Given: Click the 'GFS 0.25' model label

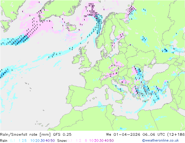Looking at the screenshot, I should [x=62, y=135].
